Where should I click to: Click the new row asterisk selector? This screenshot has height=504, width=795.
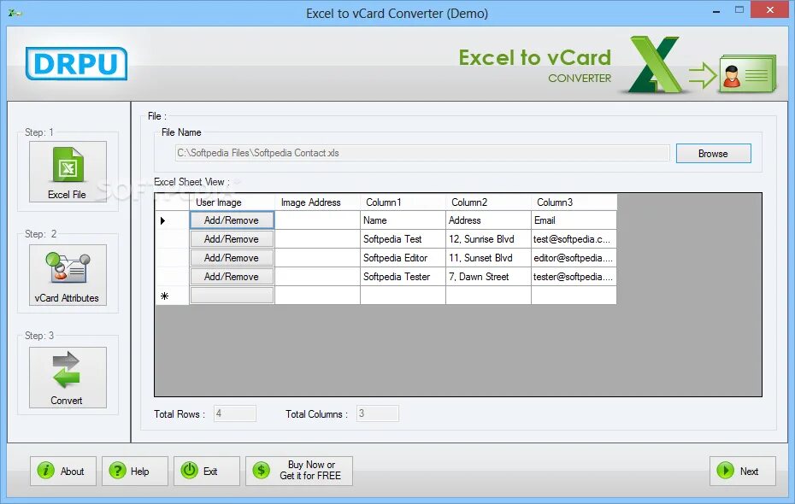pyautogui.click(x=172, y=296)
